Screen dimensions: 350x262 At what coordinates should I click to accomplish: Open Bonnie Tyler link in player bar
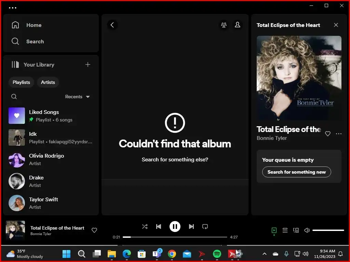(41, 234)
